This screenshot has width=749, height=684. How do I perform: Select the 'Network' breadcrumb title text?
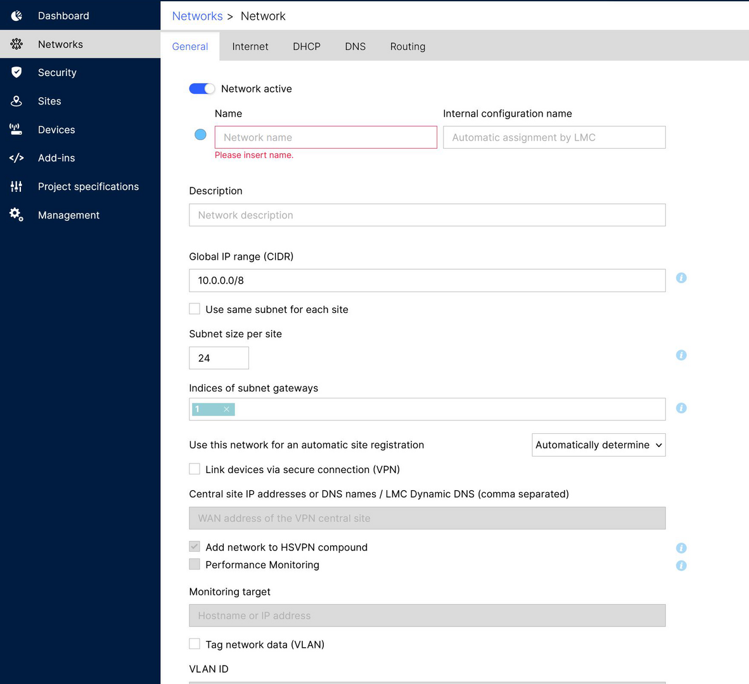[x=263, y=16]
